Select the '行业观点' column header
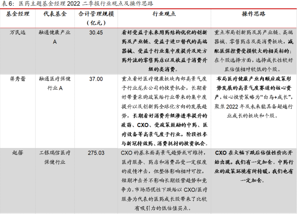This screenshot has height=214, width=297. pos(164,14)
